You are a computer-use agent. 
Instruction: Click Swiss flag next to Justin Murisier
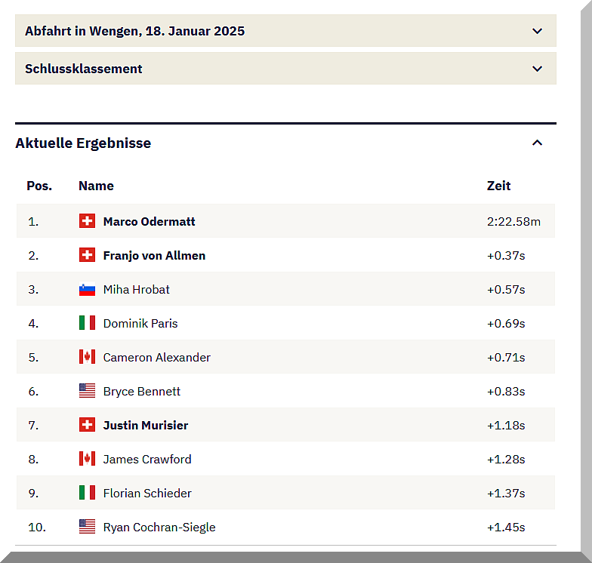(87, 425)
